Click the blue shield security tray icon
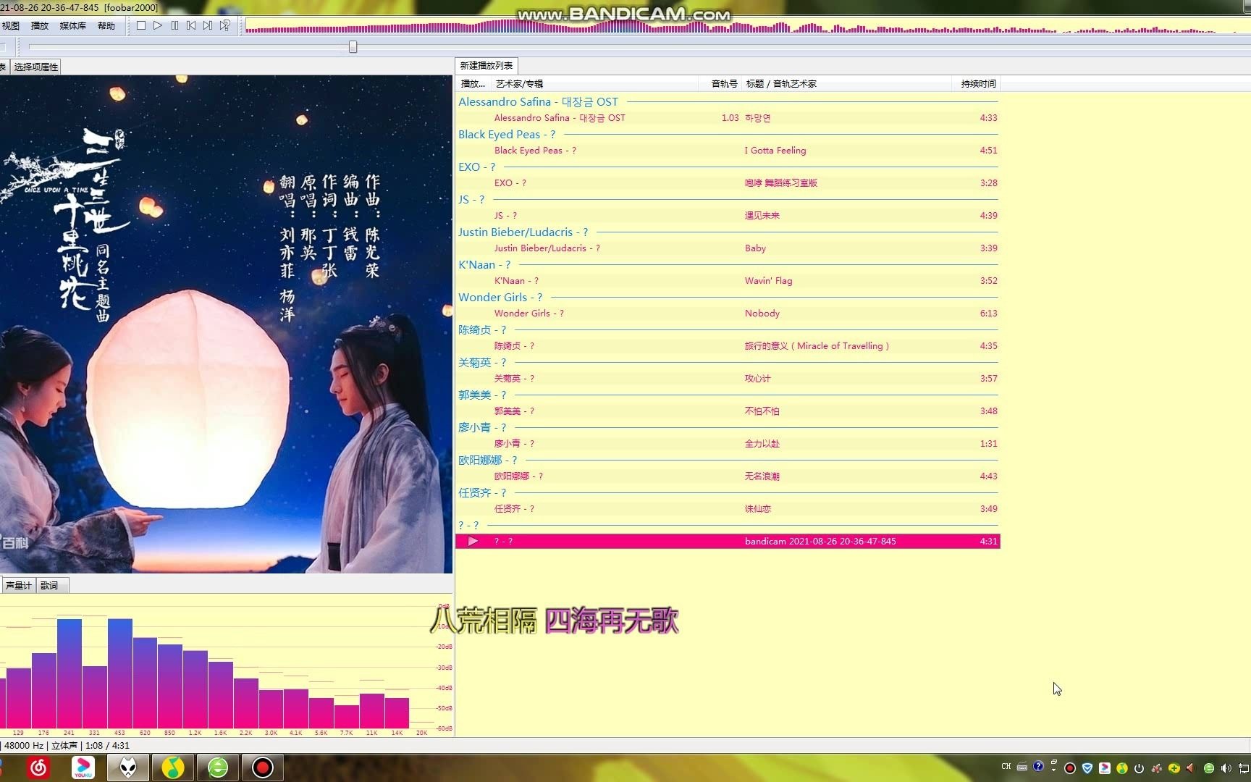Viewport: 1251px width, 782px height. tap(1087, 768)
